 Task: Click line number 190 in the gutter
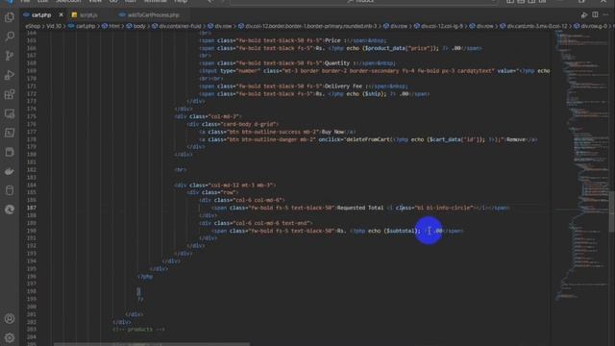32,231
